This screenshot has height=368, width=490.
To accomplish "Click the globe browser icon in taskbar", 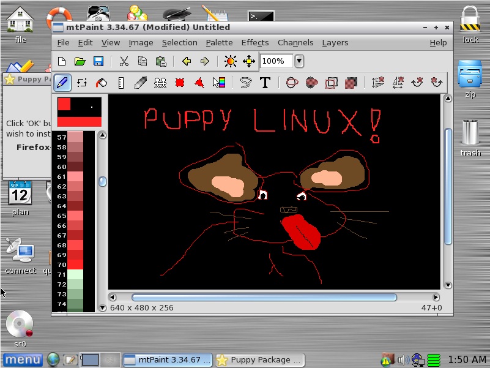I will click(x=53, y=360).
